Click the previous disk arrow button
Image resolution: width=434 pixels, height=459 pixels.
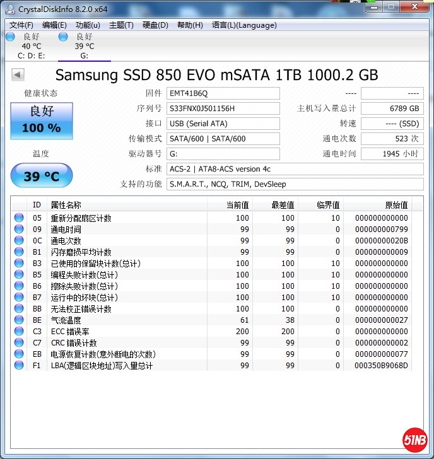(x=18, y=75)
